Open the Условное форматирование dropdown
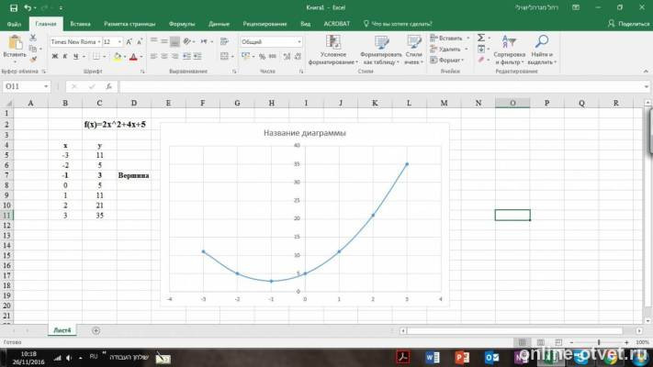This screenshot has height=367, width=653. coord(332,50)
